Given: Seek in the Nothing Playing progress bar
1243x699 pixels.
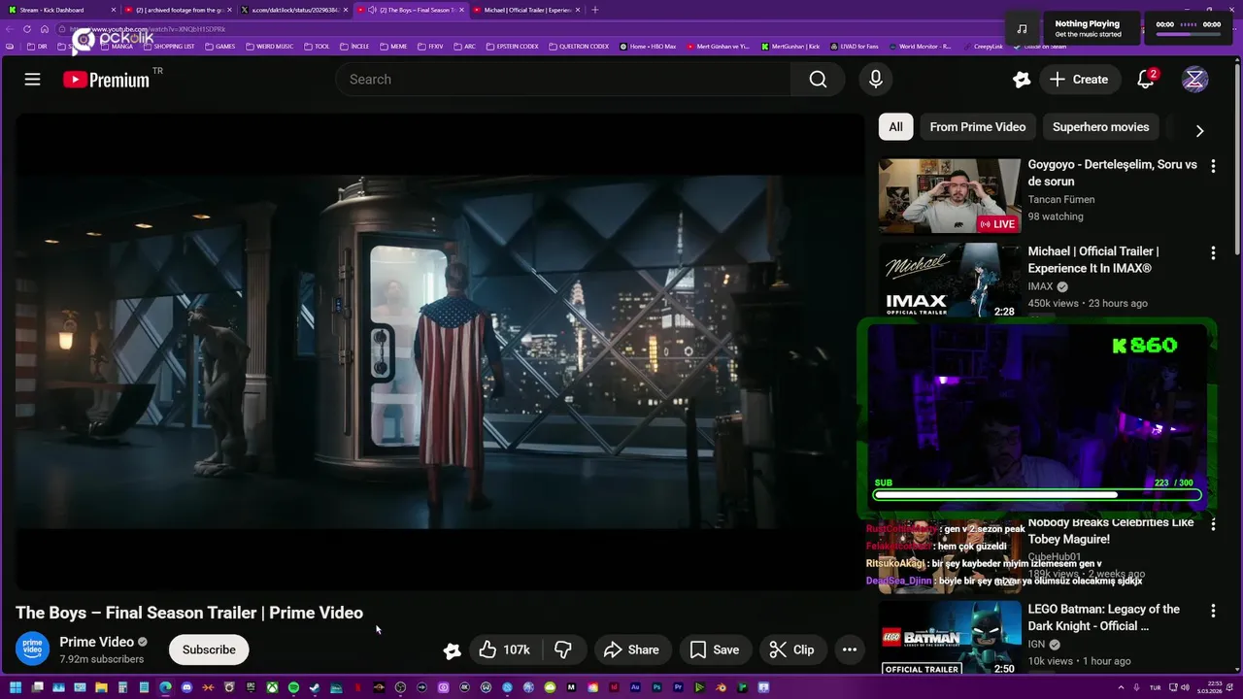Looking at the screenshot, I should point(1188,34).
